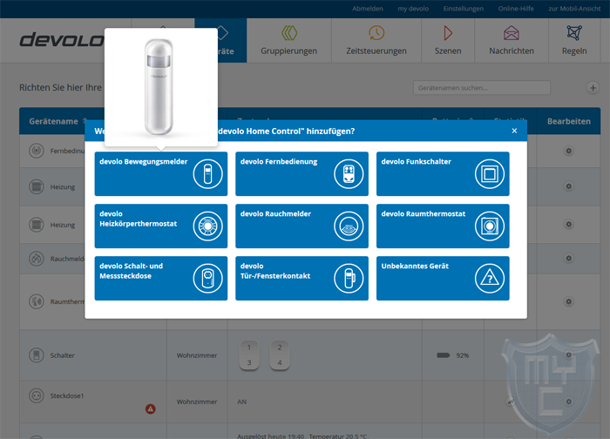610x439 pixels.
Task: Click the plus button to add device
Action: click(593, 88)
